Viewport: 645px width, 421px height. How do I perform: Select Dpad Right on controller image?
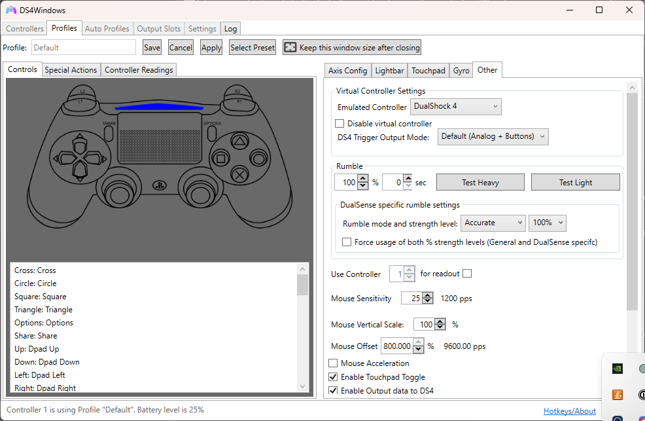[95, 158]
